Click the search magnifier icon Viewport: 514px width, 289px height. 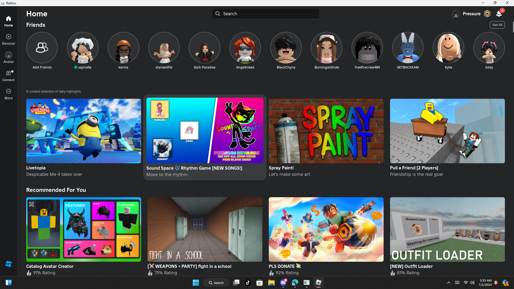click(218, 14)
